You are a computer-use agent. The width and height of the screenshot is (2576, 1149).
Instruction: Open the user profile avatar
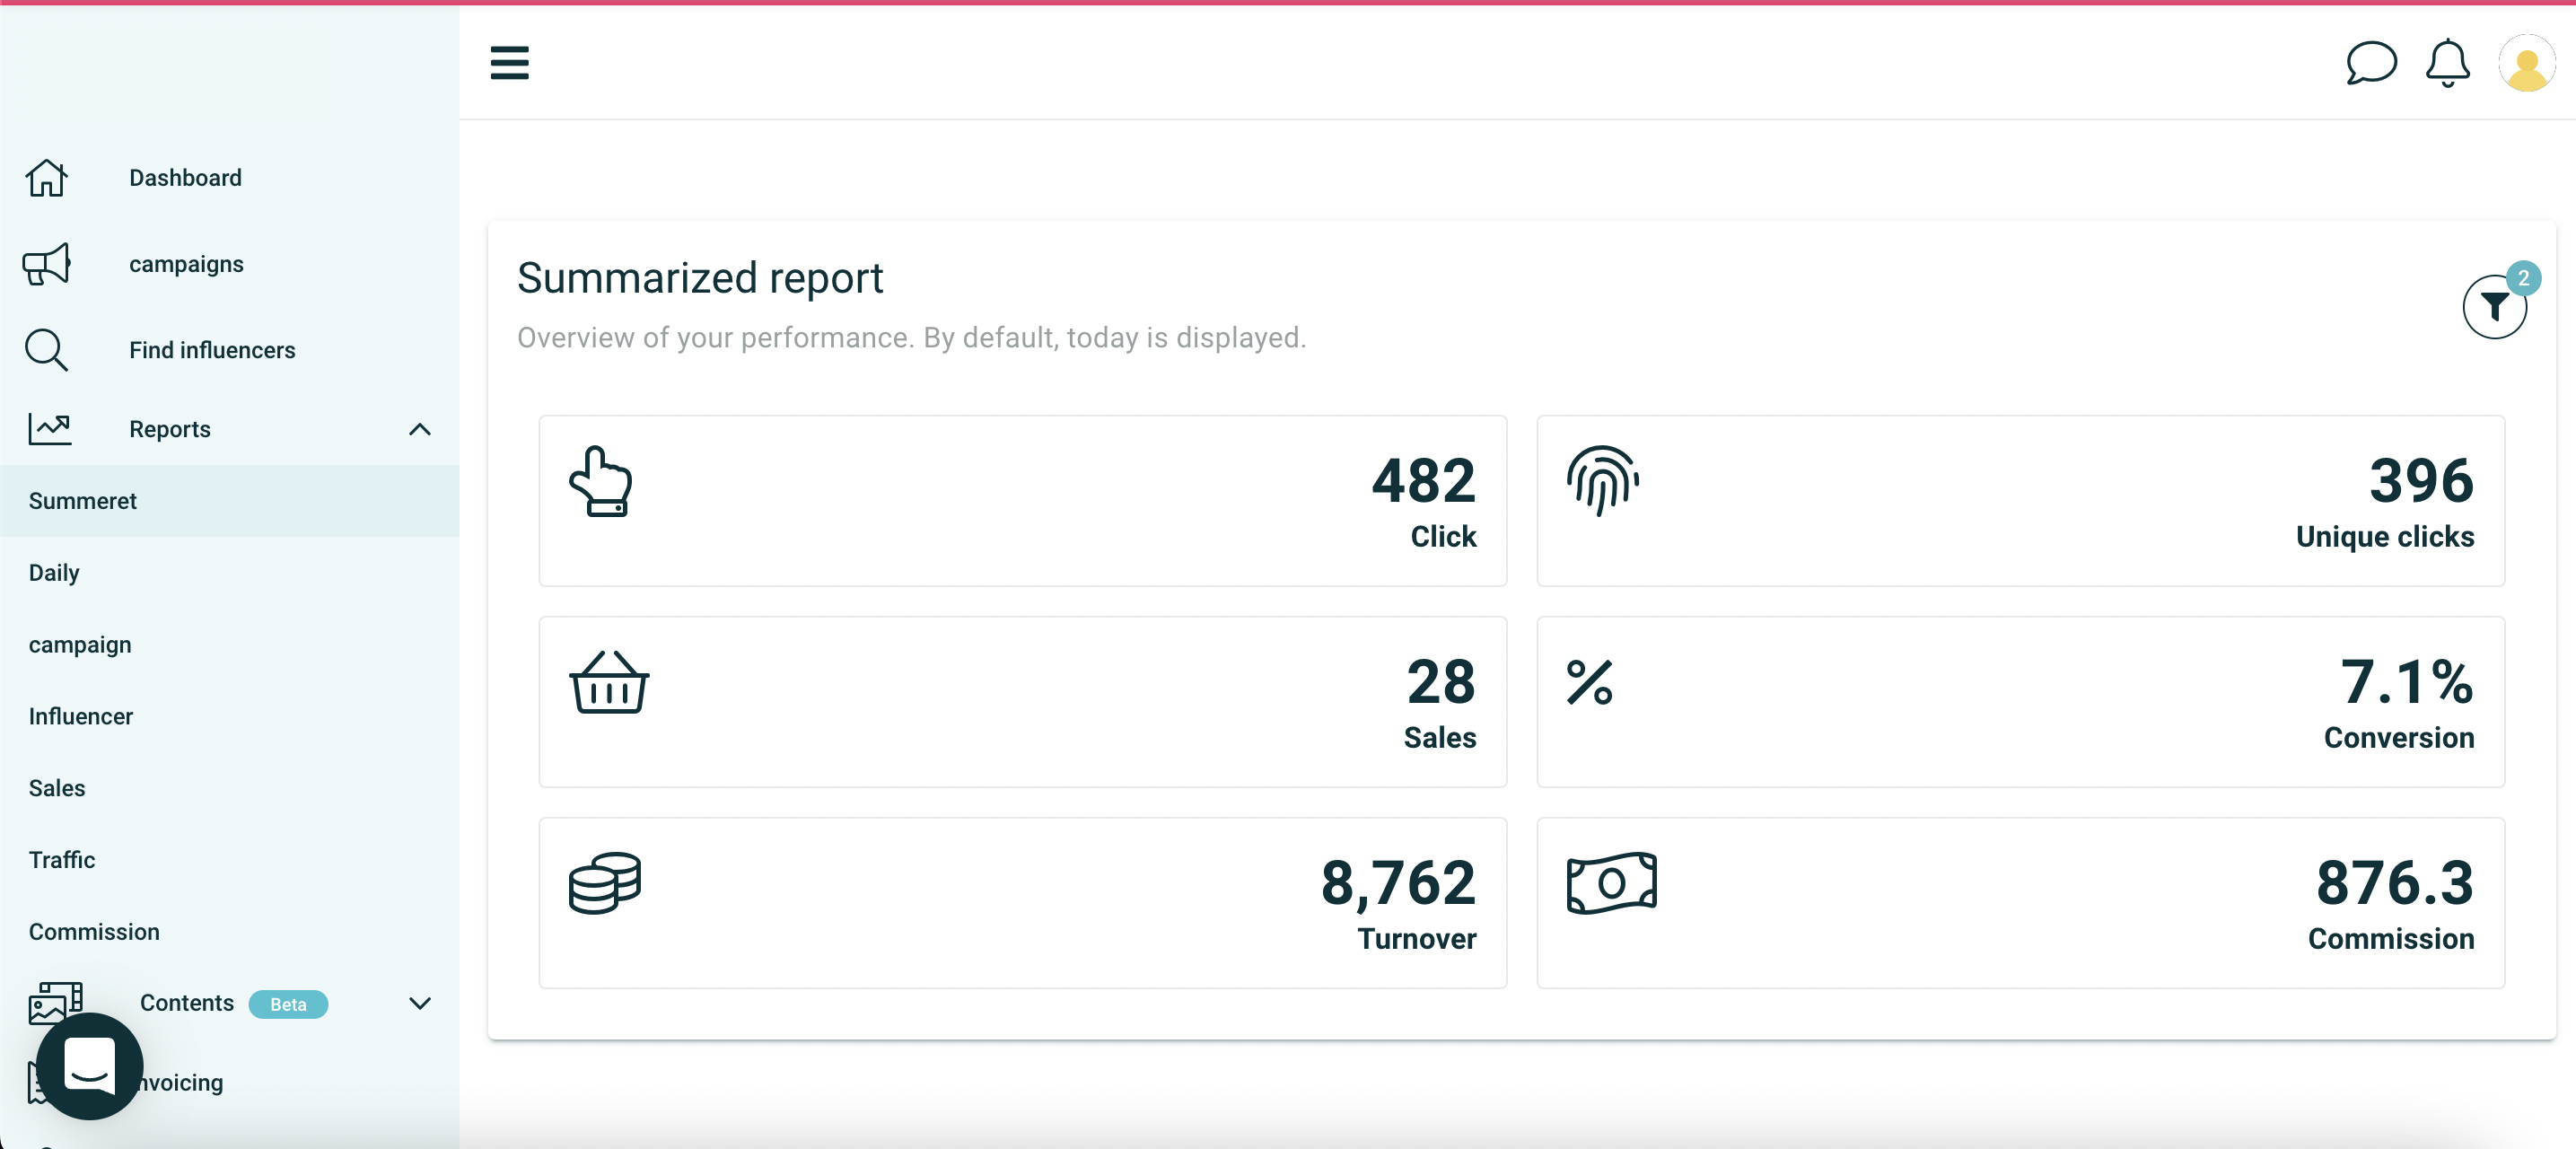2526,64
